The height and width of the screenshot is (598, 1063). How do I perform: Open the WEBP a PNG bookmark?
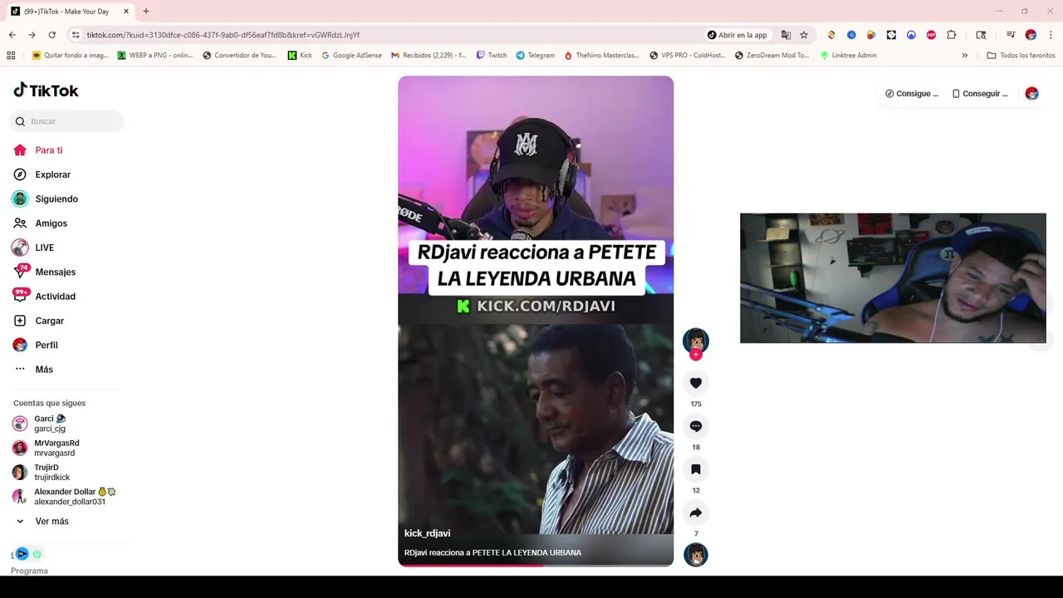[x=155, y=56]
